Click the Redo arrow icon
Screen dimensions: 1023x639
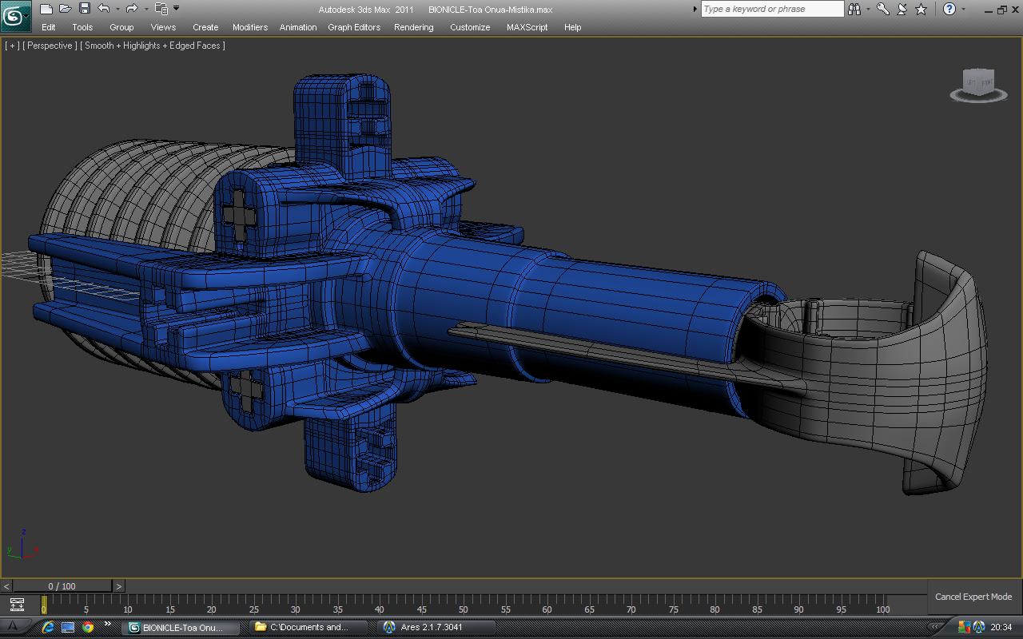pyautogui.click(x=132, y=9)
